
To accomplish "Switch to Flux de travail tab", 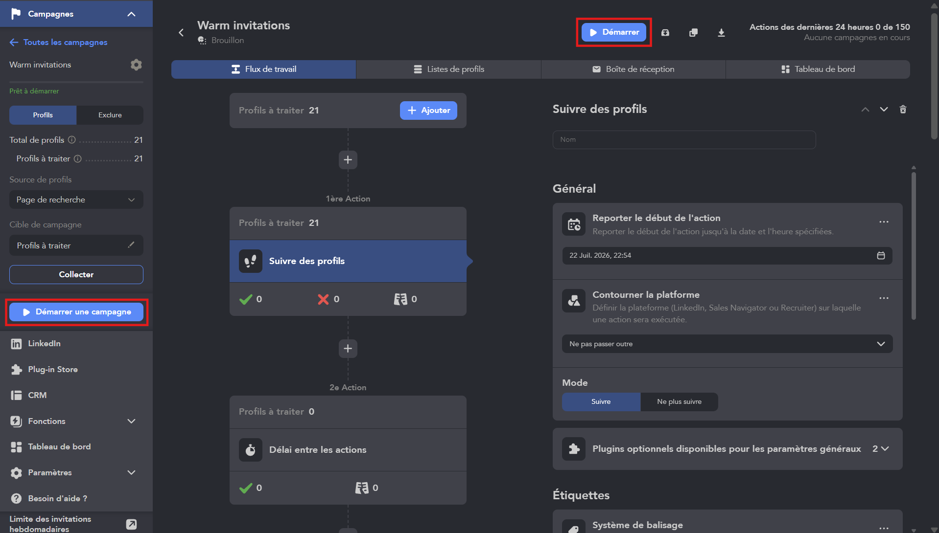I will click(264, 69).
